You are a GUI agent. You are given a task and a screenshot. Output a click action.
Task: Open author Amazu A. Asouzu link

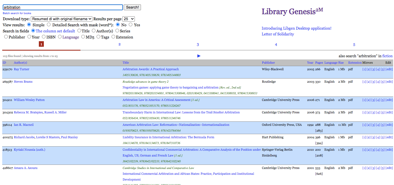pos(26,168)
